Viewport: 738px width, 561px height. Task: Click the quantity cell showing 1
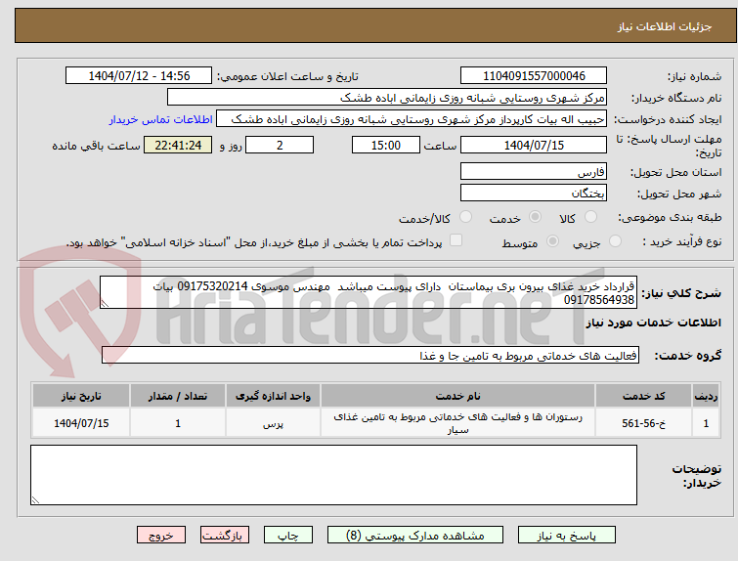pyautogui.click(x=178, y=423)
